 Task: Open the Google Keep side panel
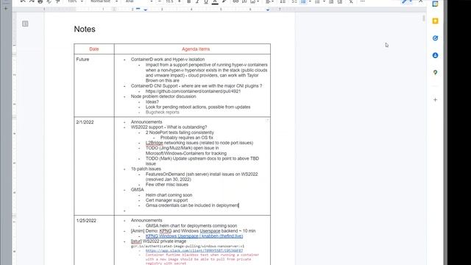click(x=435, y=21)
